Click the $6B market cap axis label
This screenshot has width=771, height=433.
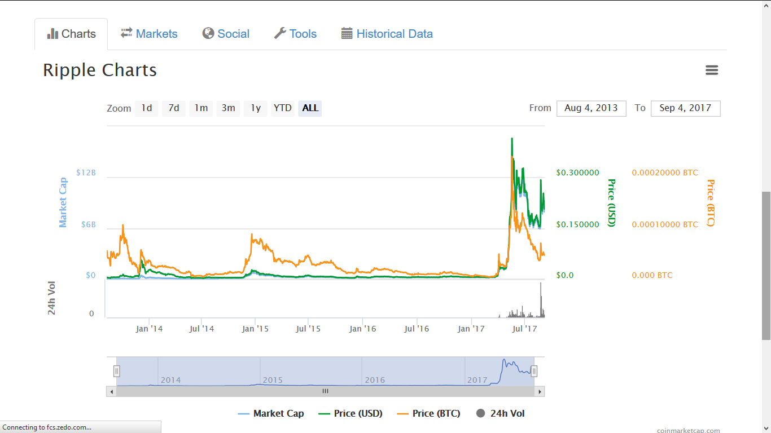[89, 224]
